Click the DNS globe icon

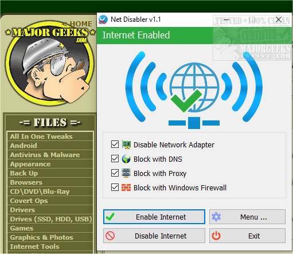[x=126, y=159]
